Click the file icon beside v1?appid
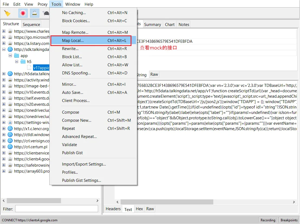The width and height of the screenshot is (300, 224). 29,68
